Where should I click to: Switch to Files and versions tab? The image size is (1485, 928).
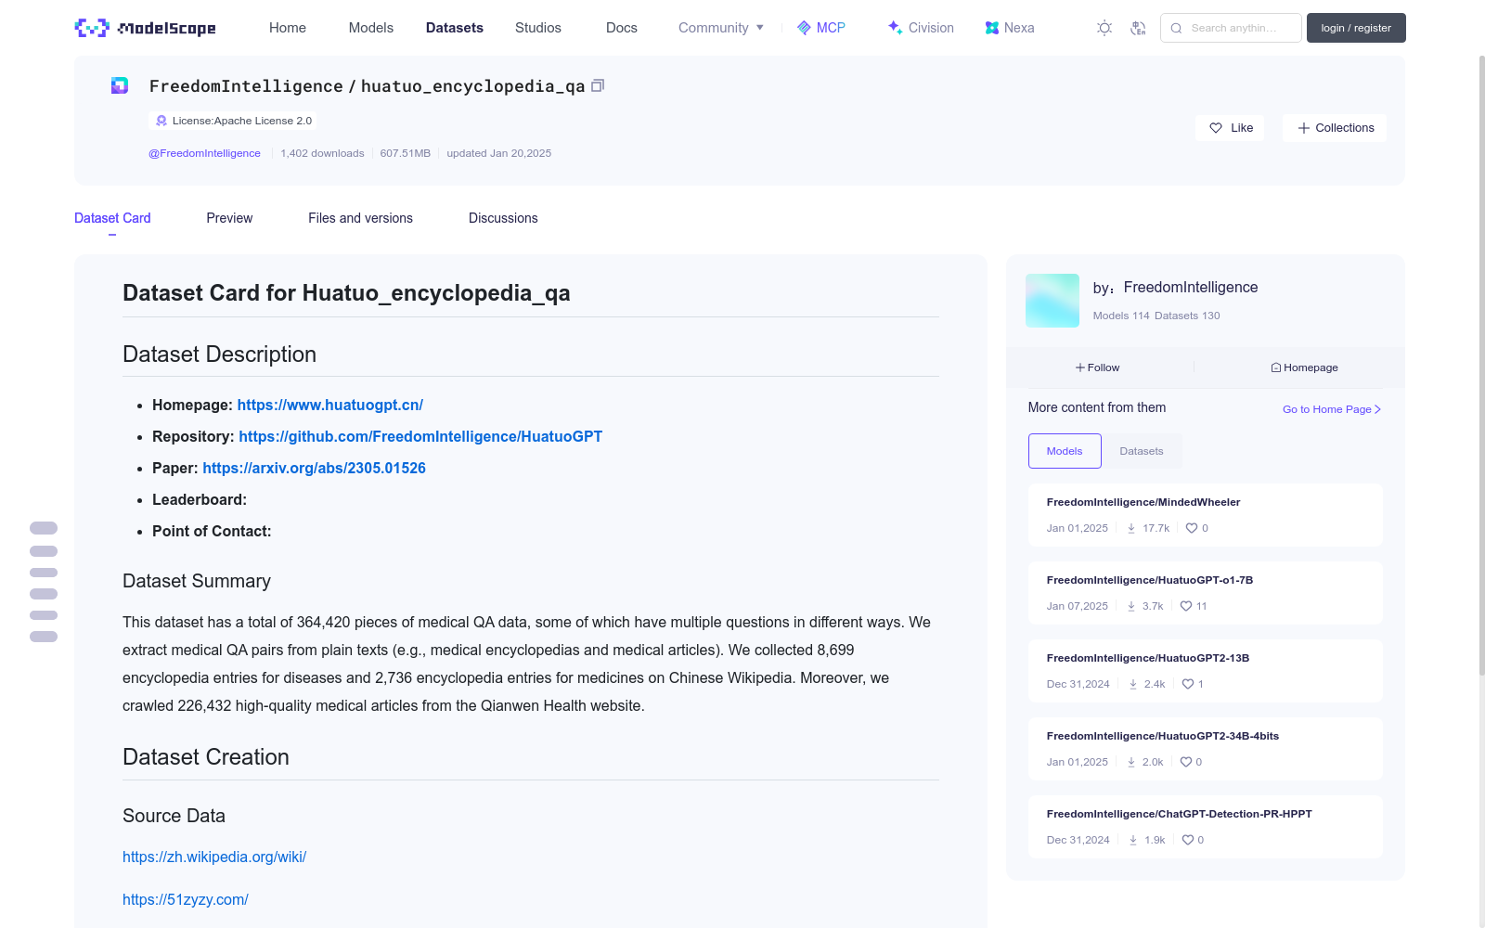tap(360, 218)
